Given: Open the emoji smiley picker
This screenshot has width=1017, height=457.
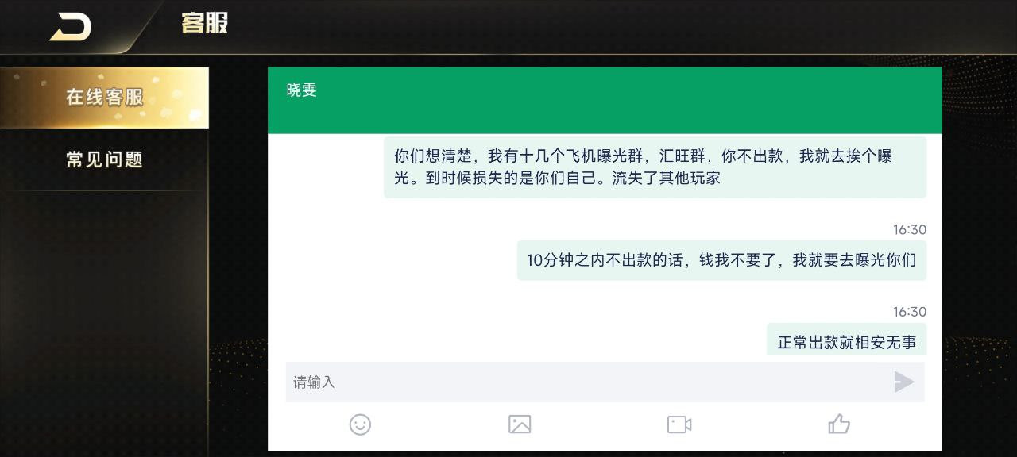Looking at the screenshot, I should [x=360, y=424].
